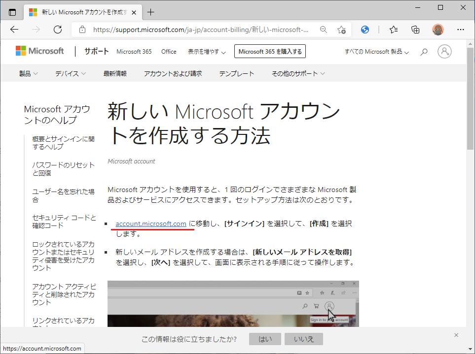Viewport: 475px width, 354px height.
Task: Open ロックされているアカウント sidebar link
Action: [63, 256]
